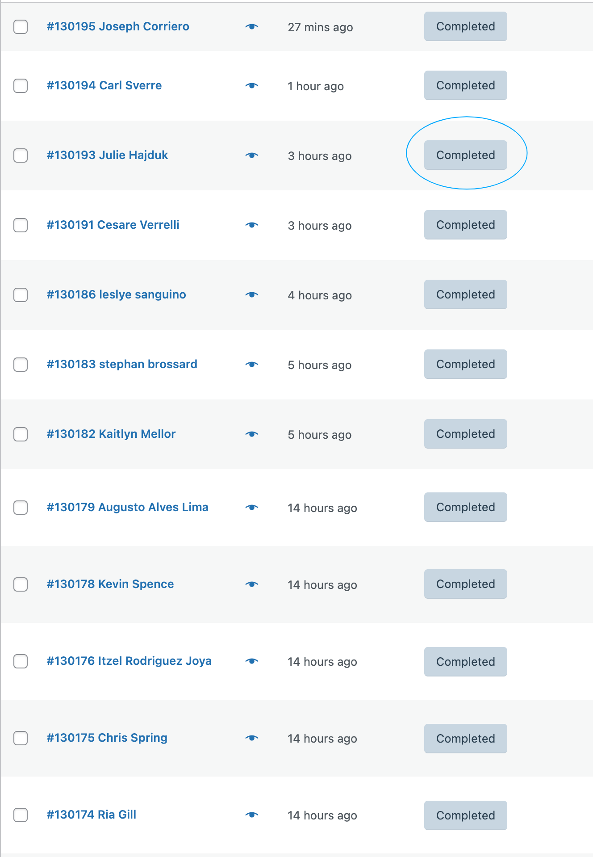Image resolution: width=593 pixels, height=857 pixels.
Task: Select checkbox for order #130195 Joseph Corriero
Action: pos(21,27)
